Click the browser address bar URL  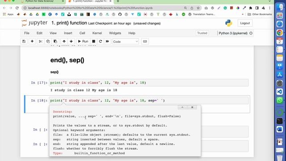pos(90,8)
